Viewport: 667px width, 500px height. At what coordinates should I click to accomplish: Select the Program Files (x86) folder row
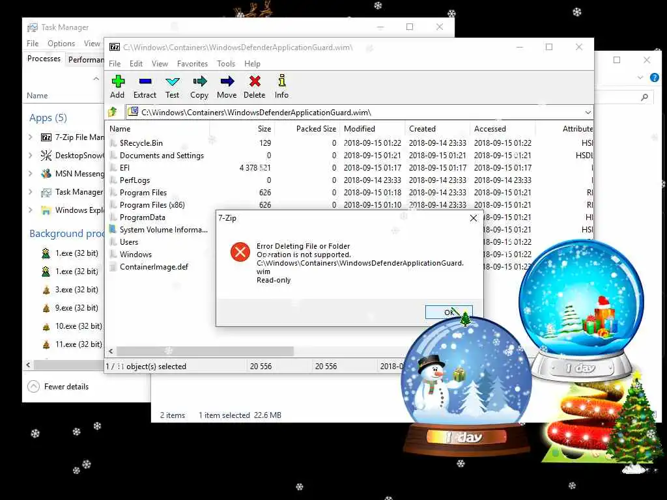point(152,205)
